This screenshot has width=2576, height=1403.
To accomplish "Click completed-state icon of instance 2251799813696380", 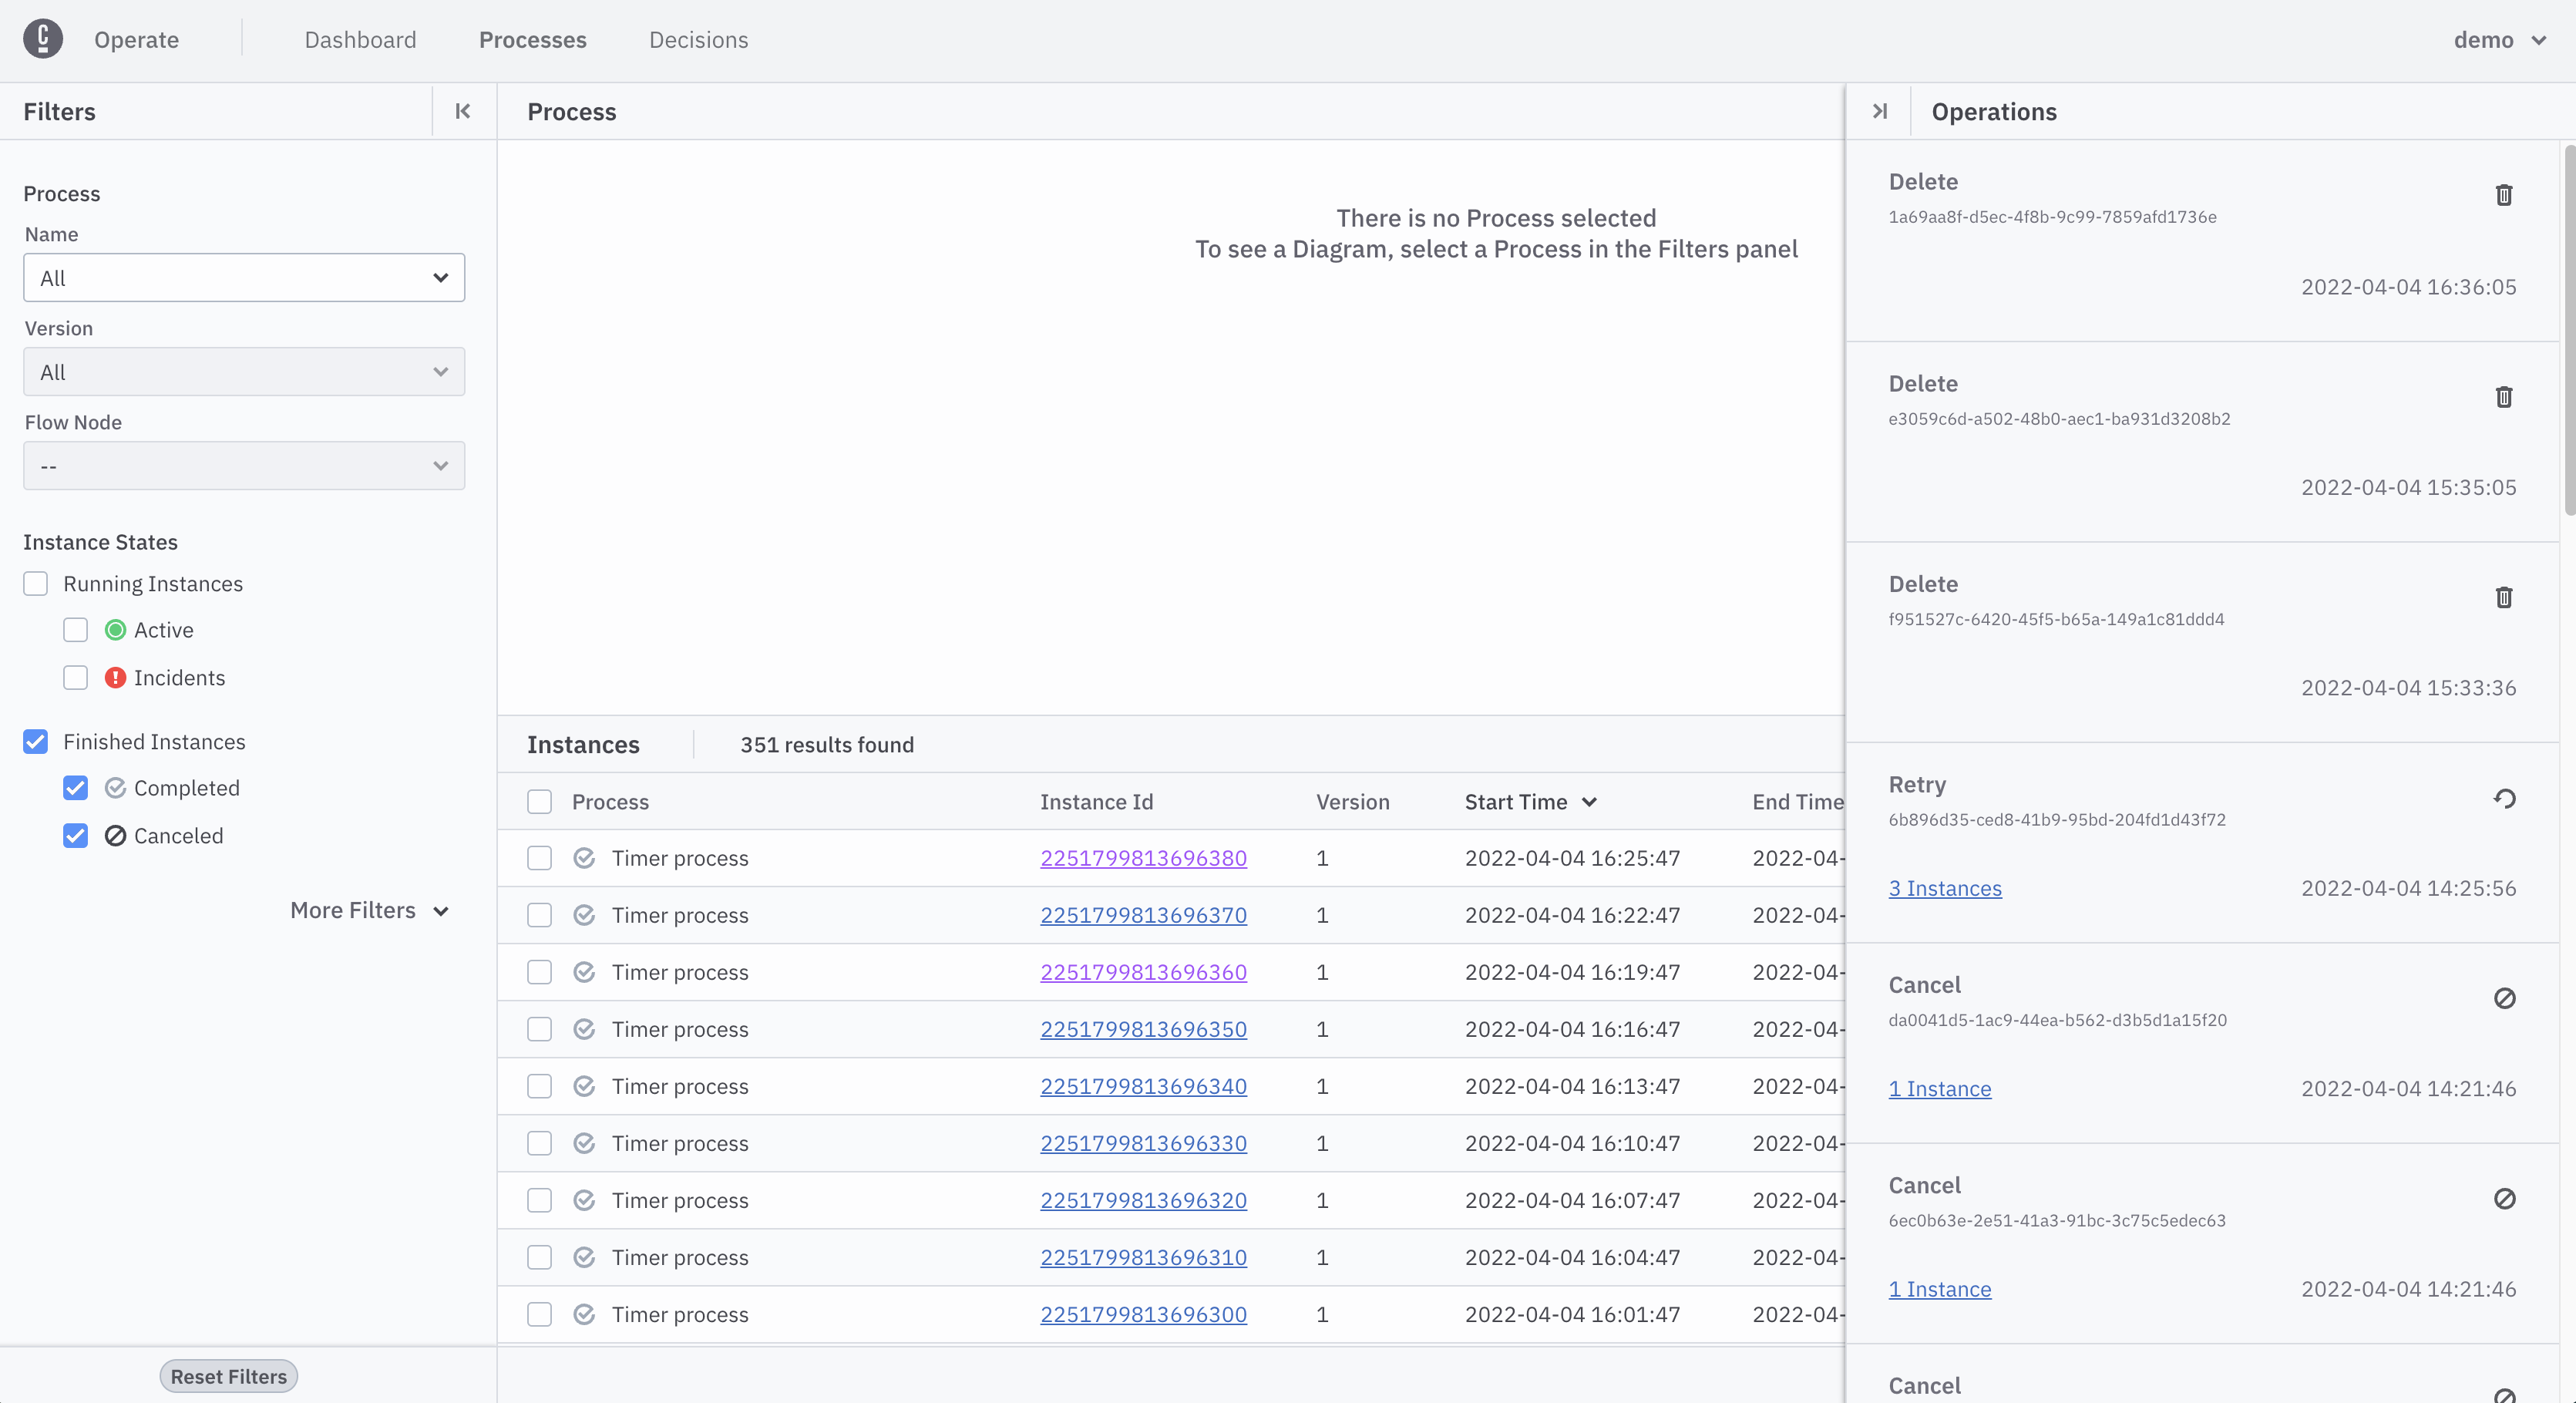I will (x=584, y=858).
